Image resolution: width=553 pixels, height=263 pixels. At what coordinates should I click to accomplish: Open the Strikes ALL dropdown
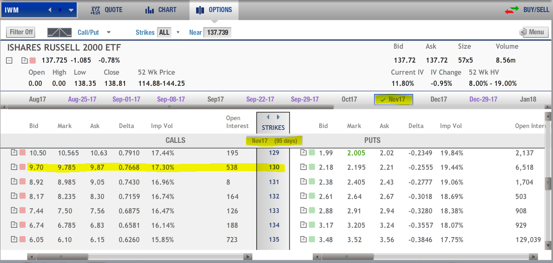(178, 32)
